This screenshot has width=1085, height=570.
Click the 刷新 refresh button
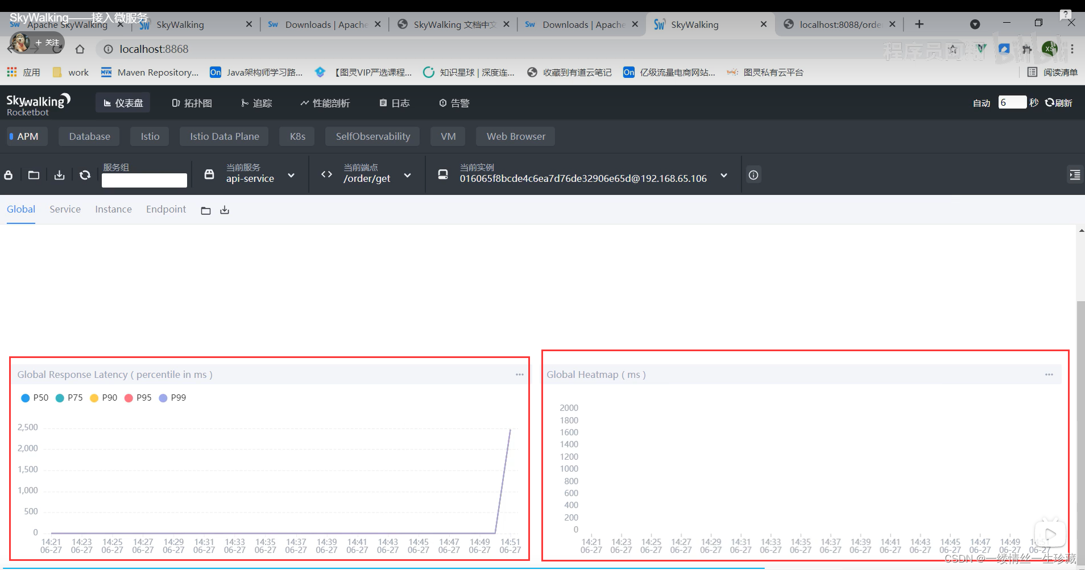1059,103
